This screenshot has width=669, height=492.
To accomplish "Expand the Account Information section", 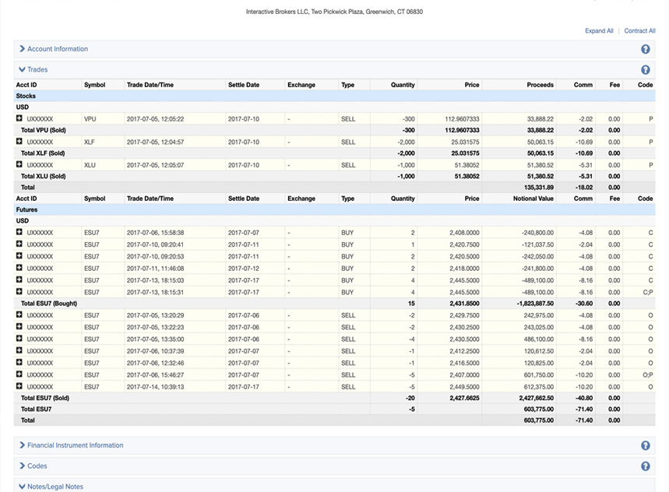I will coord(57,49).
